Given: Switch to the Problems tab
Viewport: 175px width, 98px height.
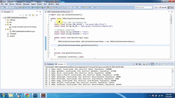Looking at the screenshot, I should click(x=49, y=64).
